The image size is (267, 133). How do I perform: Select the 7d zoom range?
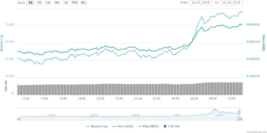[39, 3]
